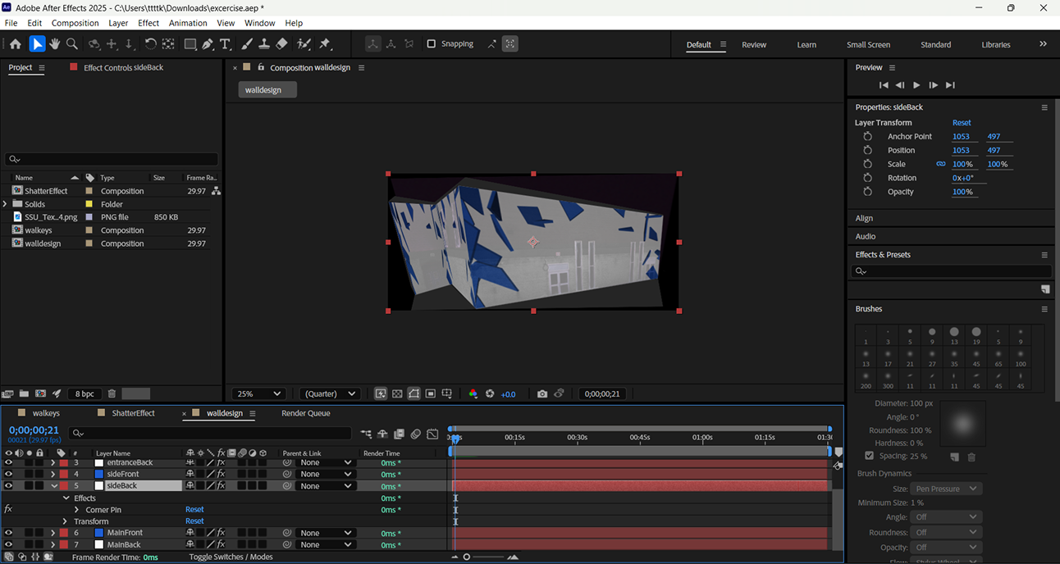1060x564 pixels.
Task: Open the resolution dropdown showing (Quarter)
Action: point(329,393)
